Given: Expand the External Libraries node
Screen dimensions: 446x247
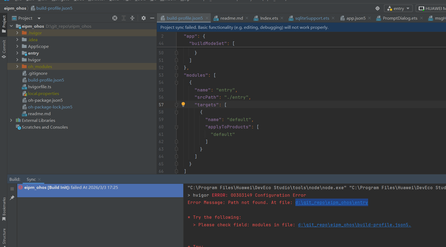Looking at the screenshot, I should pyautogui.click(x=11, y=120).
